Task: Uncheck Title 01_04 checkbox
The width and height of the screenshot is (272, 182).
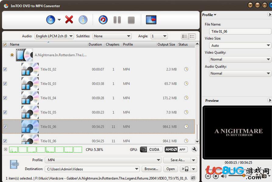Action: [5, 98]
